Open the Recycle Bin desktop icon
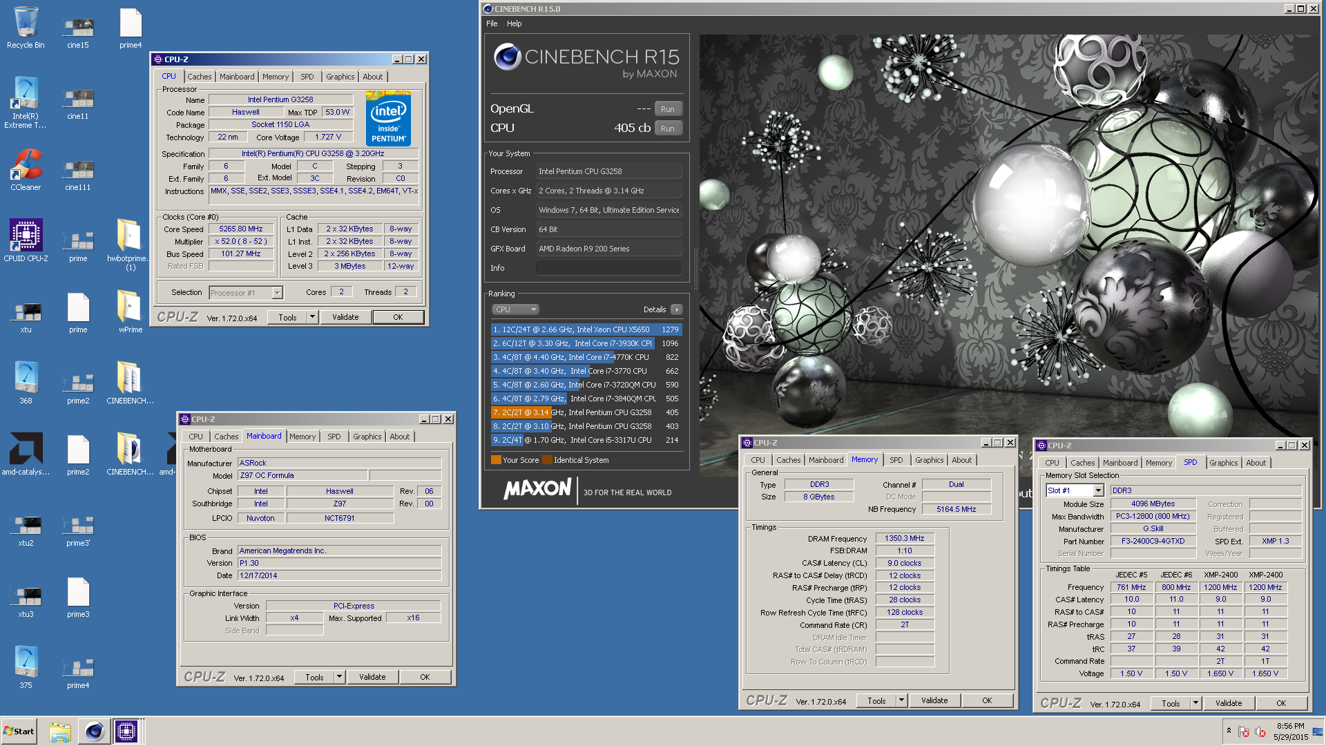Viewport: 1326px width, 746px height. click(x=26, y=28)
